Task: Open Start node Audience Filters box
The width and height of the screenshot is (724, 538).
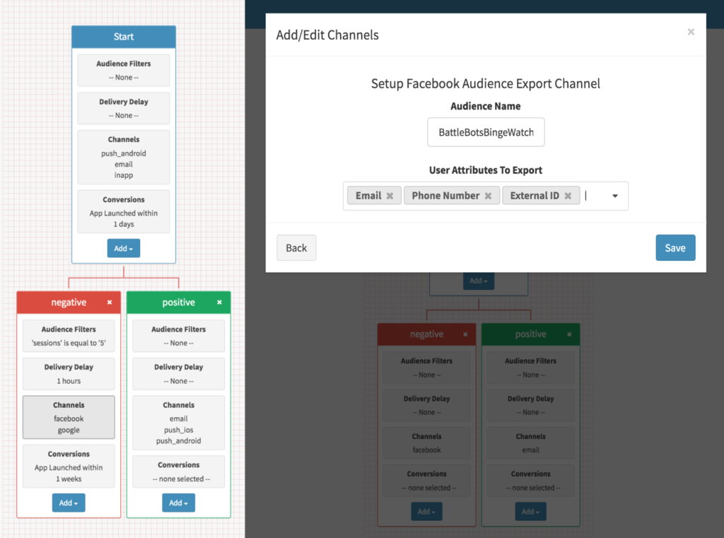Action: click(124, 70)
